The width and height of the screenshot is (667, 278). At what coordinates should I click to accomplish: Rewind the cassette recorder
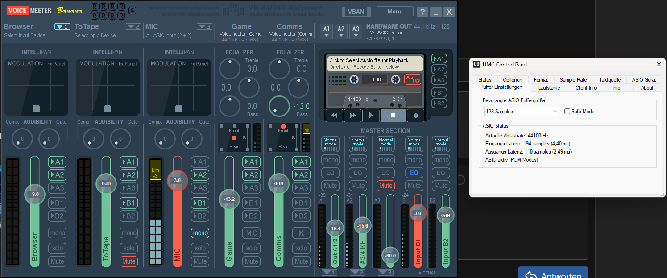[x=334, y=115]
